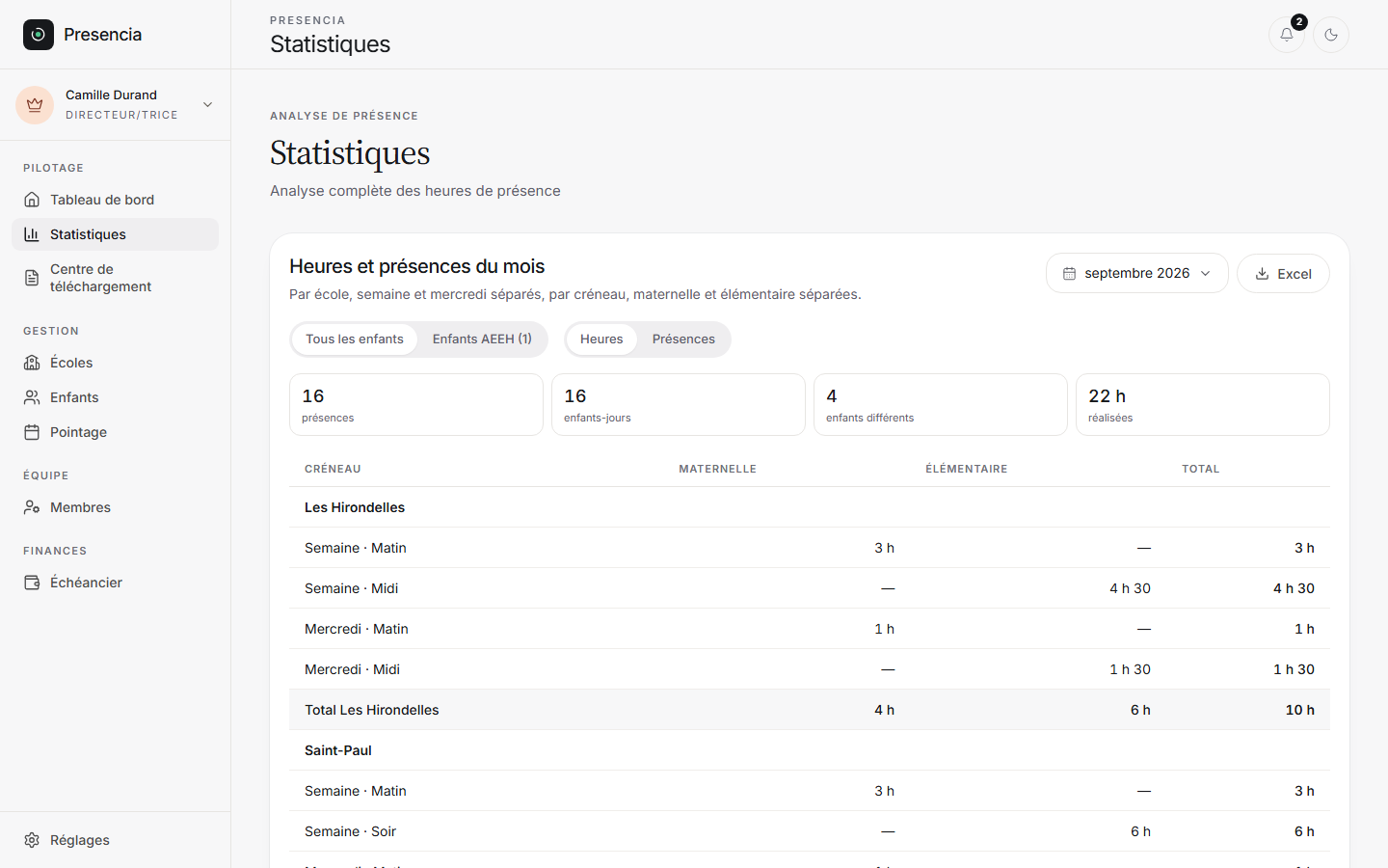Click the Échéancier wallet icon

click(x=32, y=583)
